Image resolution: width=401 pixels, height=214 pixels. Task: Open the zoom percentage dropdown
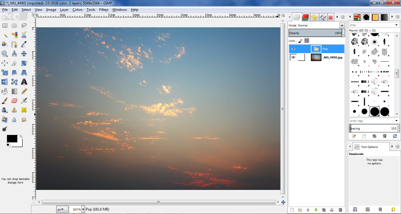(x=83, y=209)
